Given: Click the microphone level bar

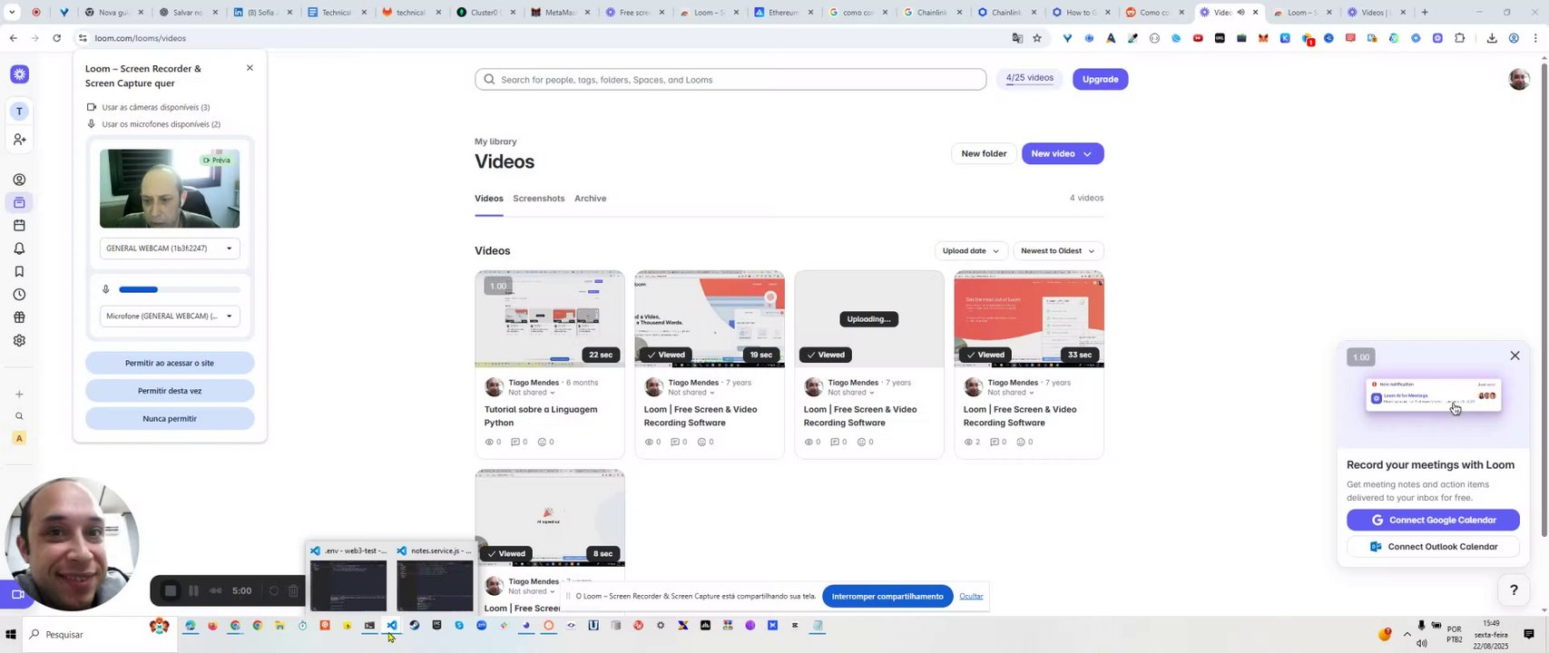Looking at the screenshot, I should click(x=180, y=290).
